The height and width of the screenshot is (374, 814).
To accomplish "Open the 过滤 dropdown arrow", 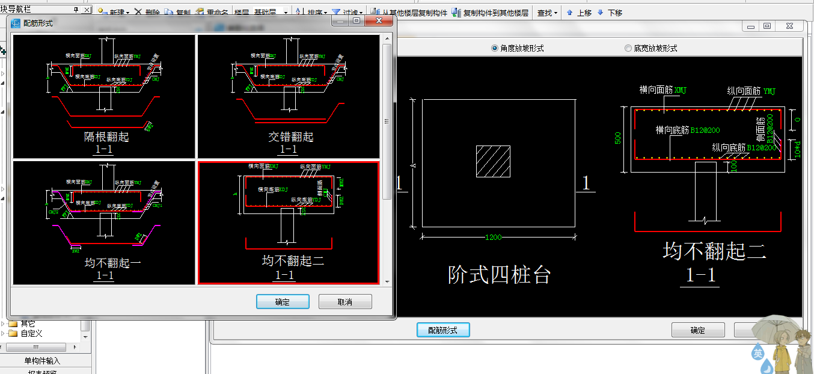I will (361, 13).
